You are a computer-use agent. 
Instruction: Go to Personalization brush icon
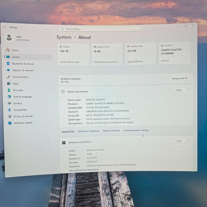(8, 77)
